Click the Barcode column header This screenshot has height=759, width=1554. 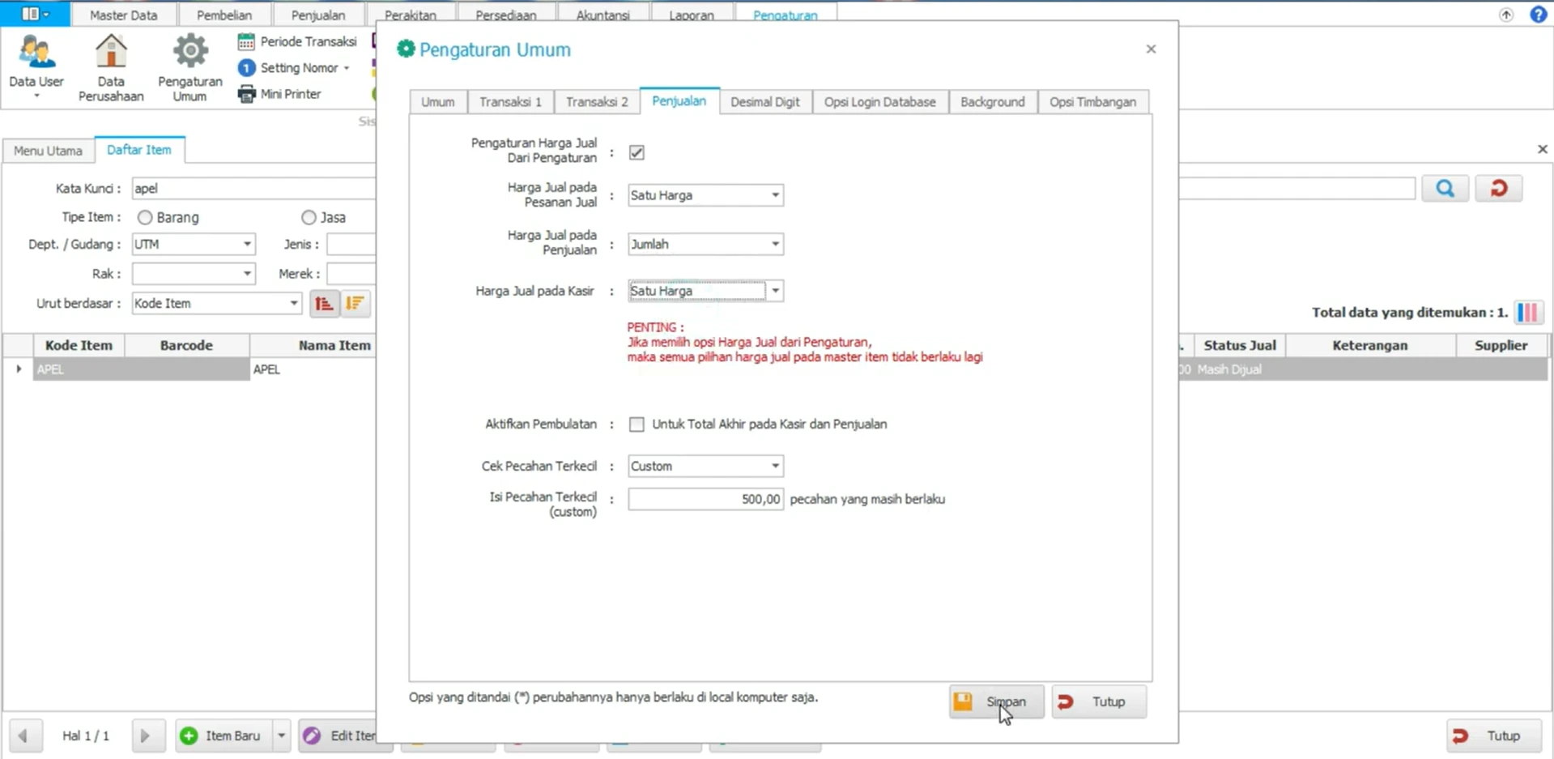coord(186,345)
